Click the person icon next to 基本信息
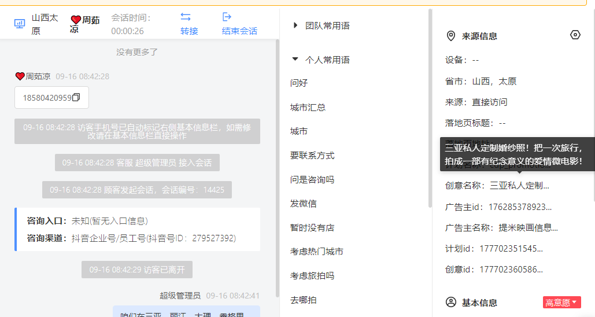The image size is (595, 317). pos(451,303)
